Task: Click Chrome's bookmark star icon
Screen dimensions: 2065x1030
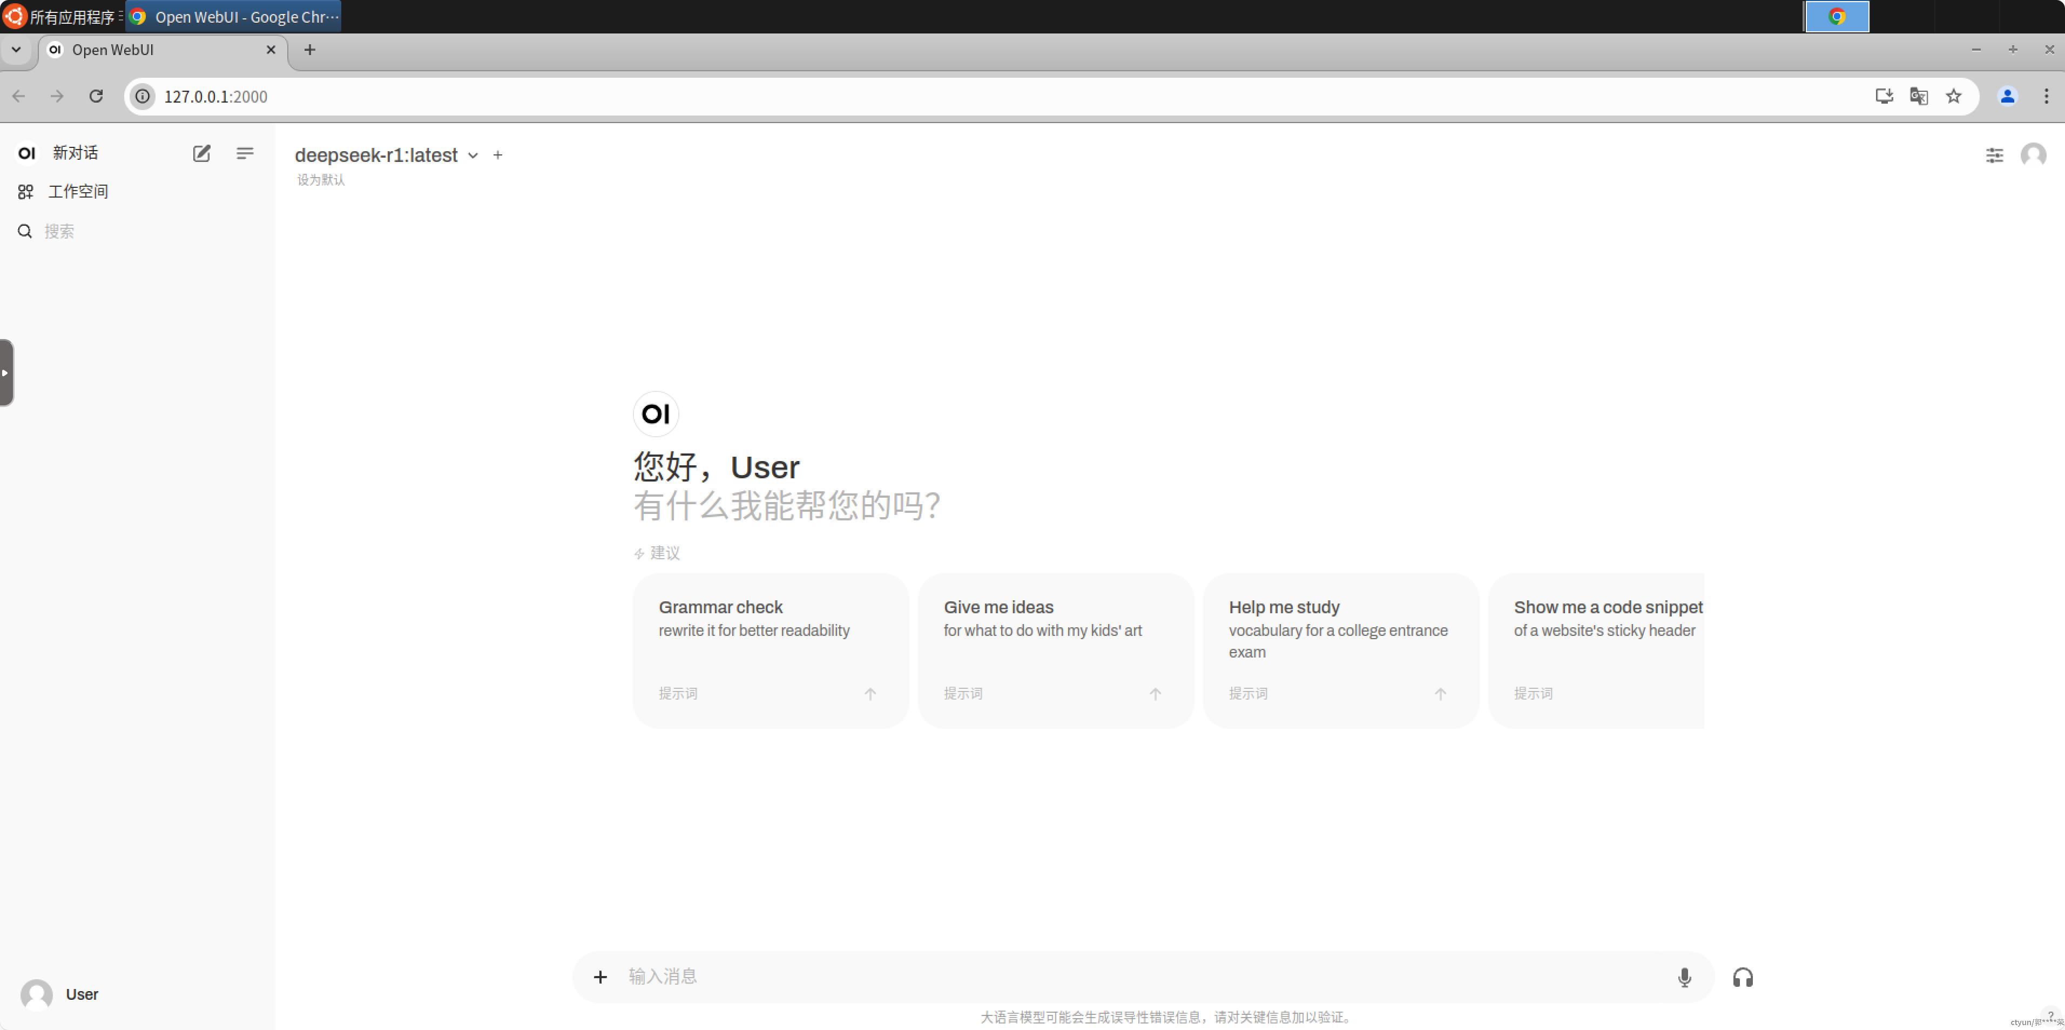Action: [x=1954, y=96]
